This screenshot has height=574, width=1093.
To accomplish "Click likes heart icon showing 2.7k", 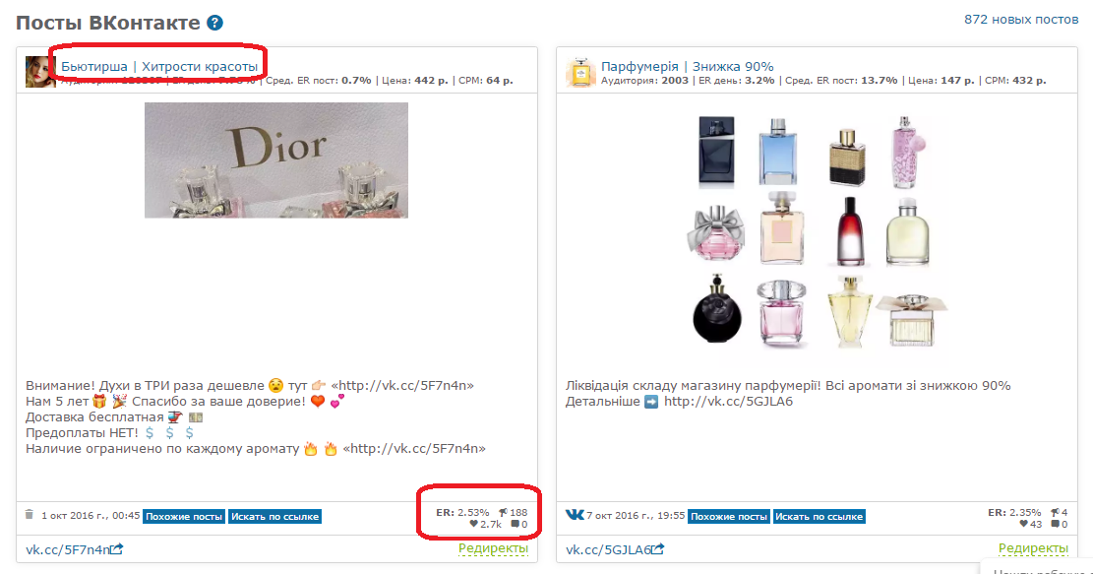I will 473,524.
